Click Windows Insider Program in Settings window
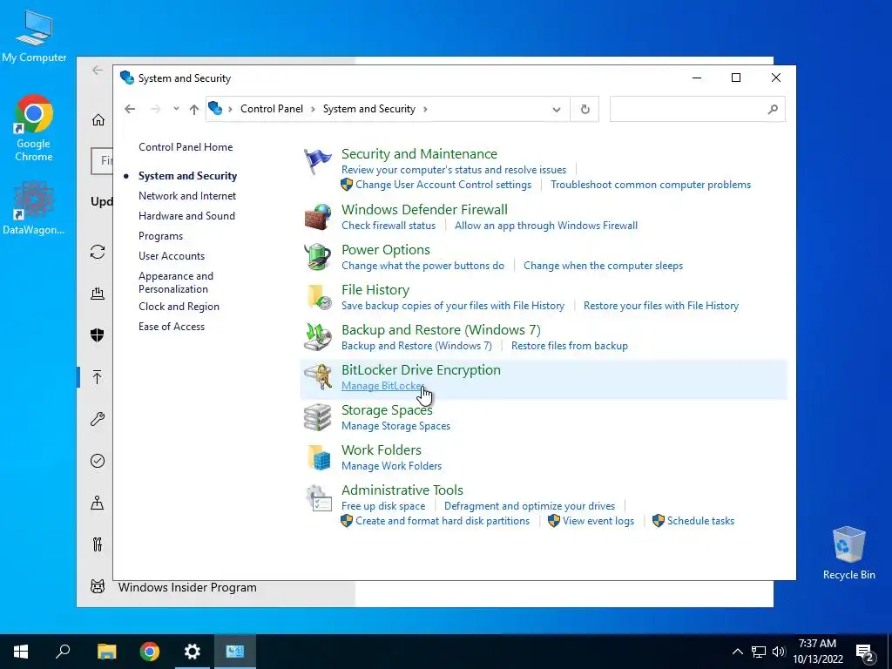The width and height of the screenshot is (892, 669). pos(187,588)
